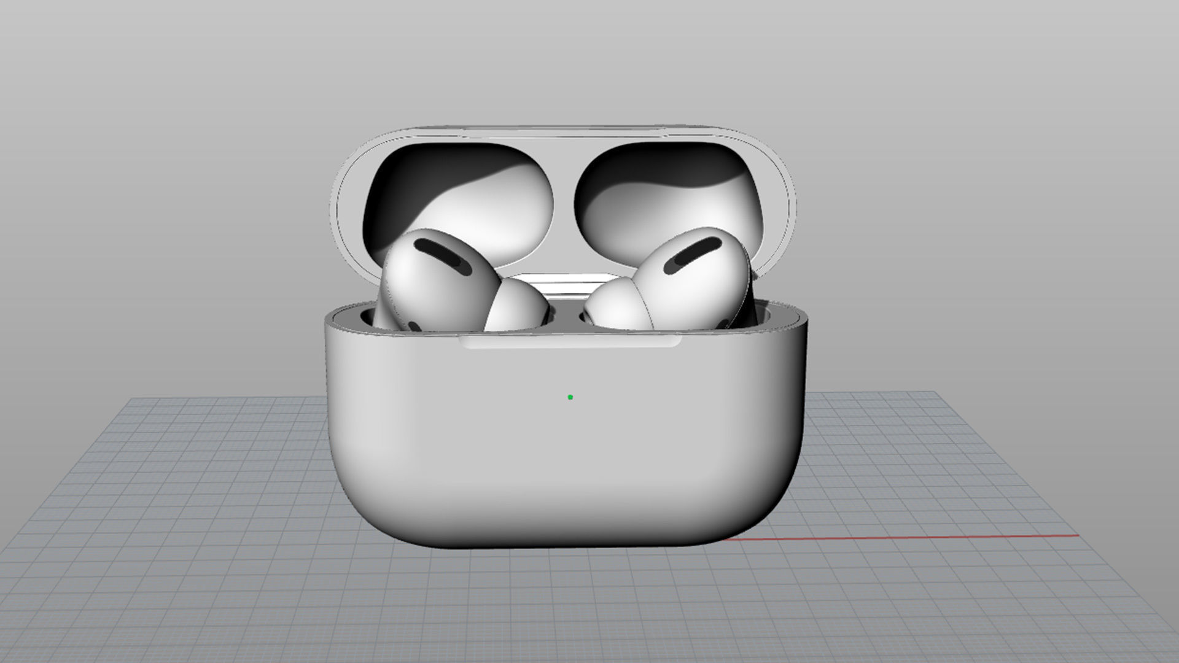Click the red X-axis line on the grid
The image size is (1179, 663).
(x=921, y=537)
